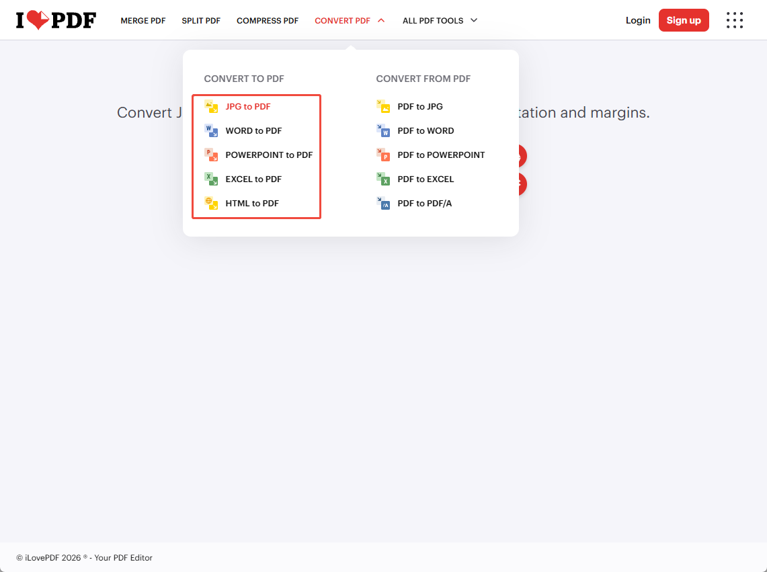767x572 pixels.
Task: Click the iLovePDF logo
Action: click(56, 20)
